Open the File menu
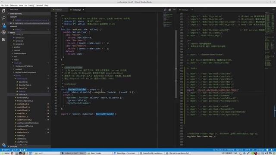Screen dimensions: 276x155 coord(2,6)
